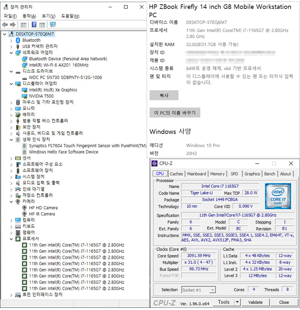Viewport: 300px width, 310px height.
Task: Collapse the 카메라 tree node
Action: point(11,202)
